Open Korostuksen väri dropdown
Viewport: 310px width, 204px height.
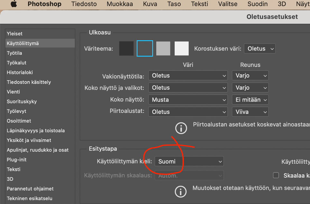coord(260,49)
